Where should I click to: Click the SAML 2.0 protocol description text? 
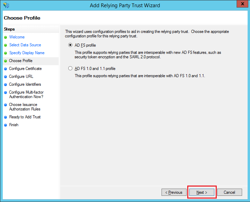pyautogui.click(x=148, y=55)
